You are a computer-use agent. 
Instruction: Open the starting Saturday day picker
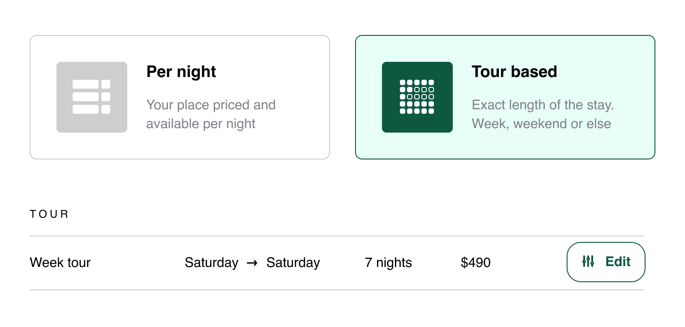point(212,262)
